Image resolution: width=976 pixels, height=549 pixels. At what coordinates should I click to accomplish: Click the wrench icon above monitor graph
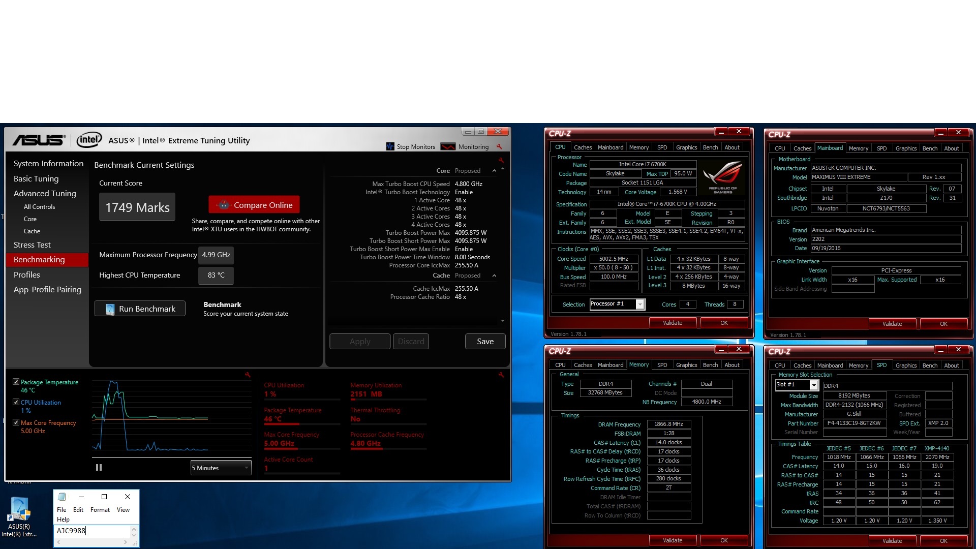(248, 375)
